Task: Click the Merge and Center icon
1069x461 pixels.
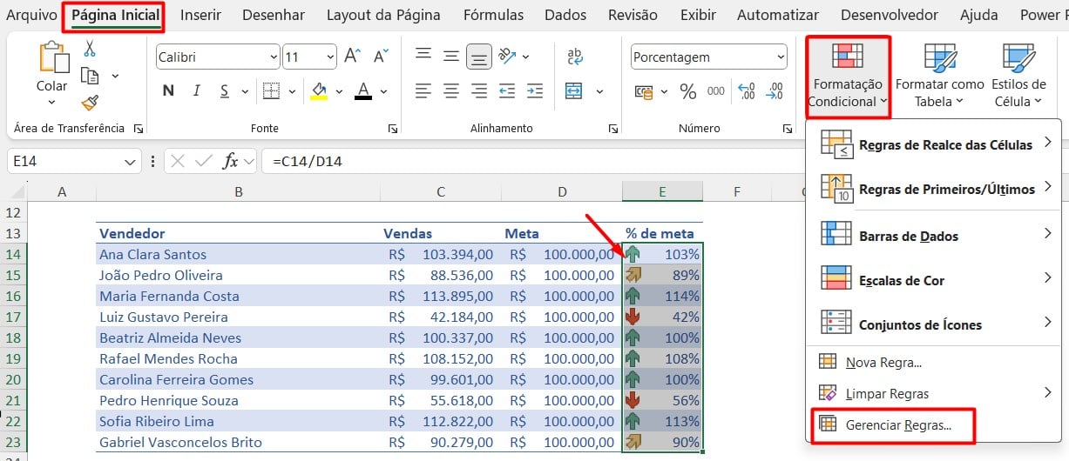Action: pos(574,90)
